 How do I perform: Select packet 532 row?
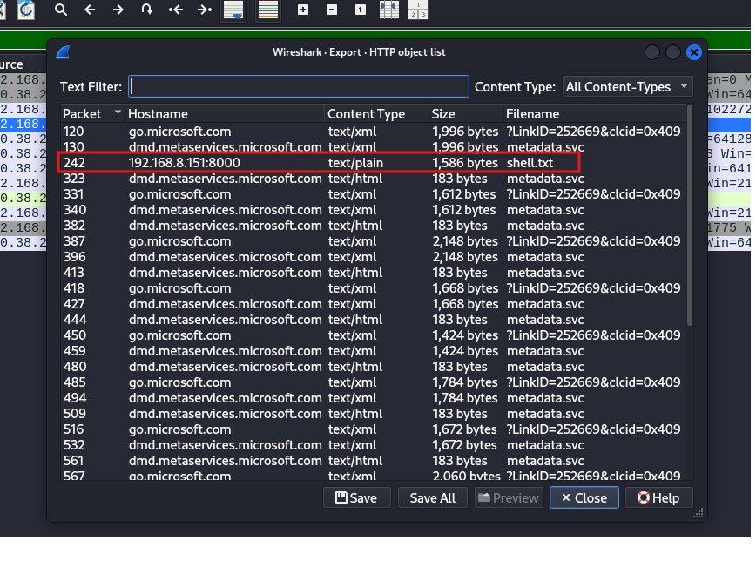[372, 445]
